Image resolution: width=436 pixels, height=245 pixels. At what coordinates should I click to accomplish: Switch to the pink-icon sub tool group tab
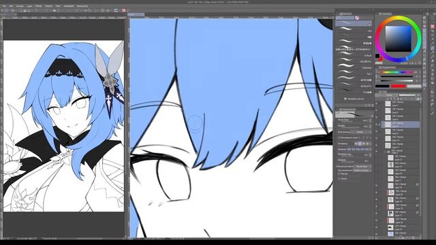pyautogui.click(x=357, y=18)
